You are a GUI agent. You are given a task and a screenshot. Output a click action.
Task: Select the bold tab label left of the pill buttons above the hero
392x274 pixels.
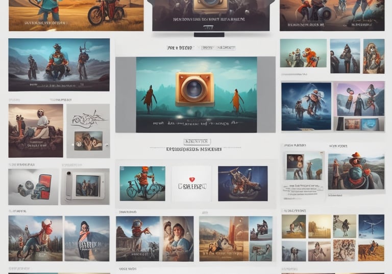tap(180, 48)
